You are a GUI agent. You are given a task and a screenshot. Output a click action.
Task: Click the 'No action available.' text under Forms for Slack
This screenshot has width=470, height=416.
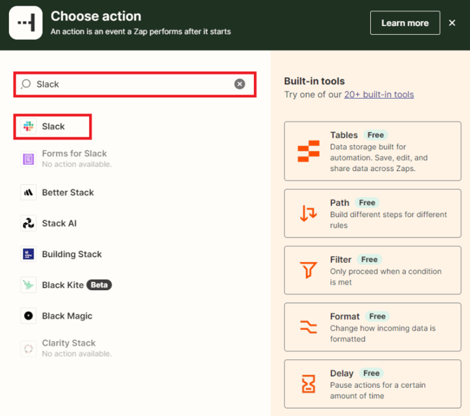(77, 164)
